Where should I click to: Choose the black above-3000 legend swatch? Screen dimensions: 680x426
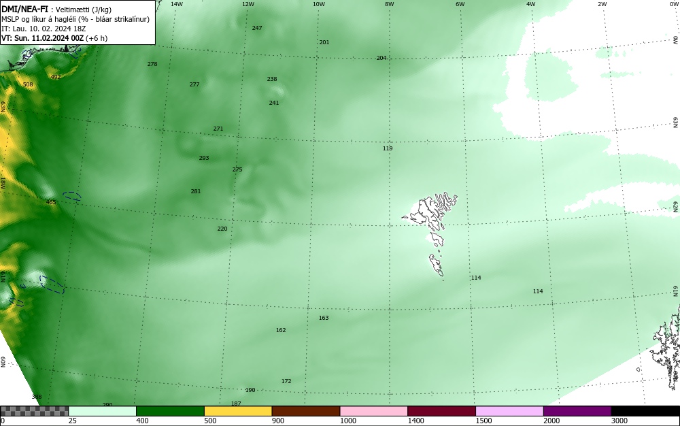tap(645, 411)
